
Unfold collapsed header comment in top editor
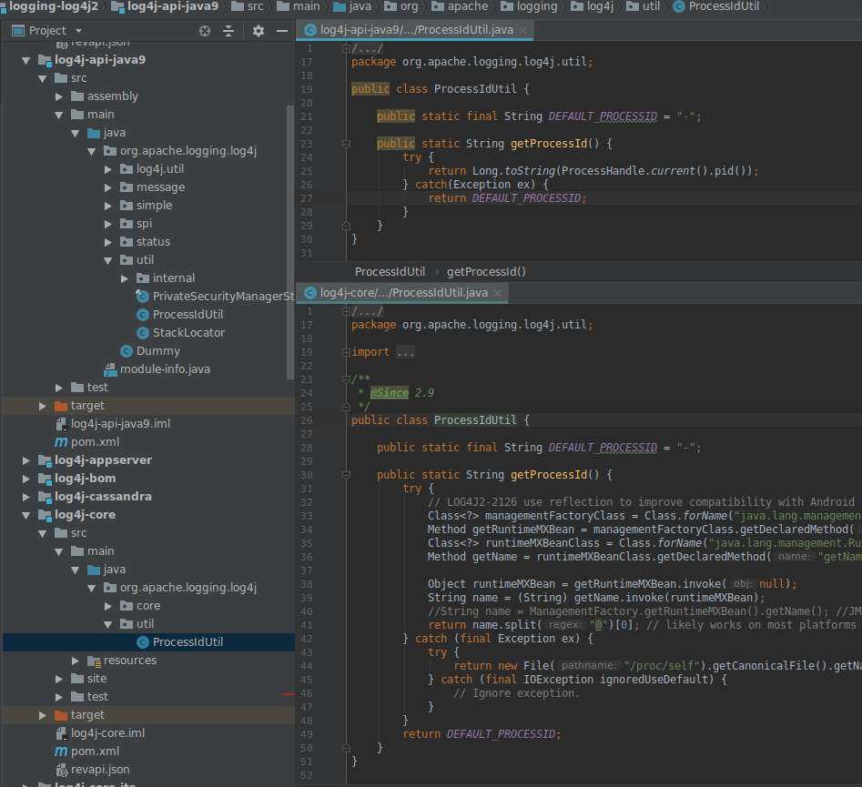point(346,48)
